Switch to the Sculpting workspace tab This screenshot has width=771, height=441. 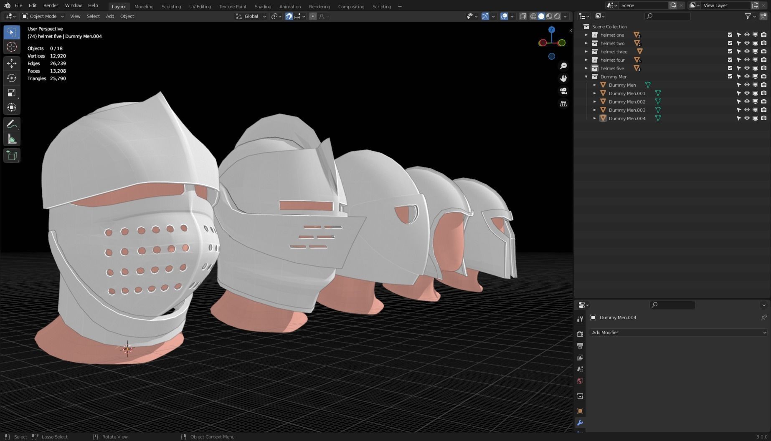(x=171, y=7)
